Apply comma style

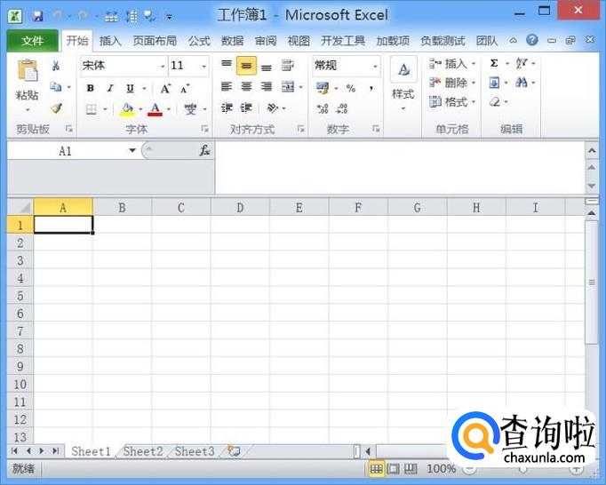click(x=371, y=88)
